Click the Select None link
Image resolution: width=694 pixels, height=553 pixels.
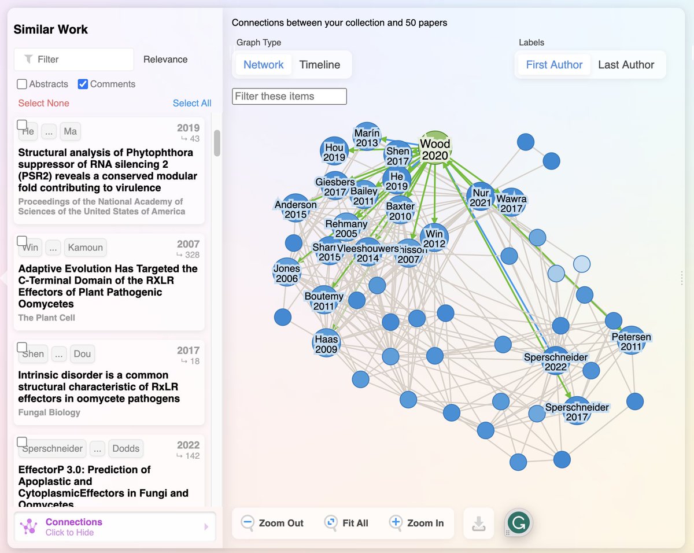[43, 103]
